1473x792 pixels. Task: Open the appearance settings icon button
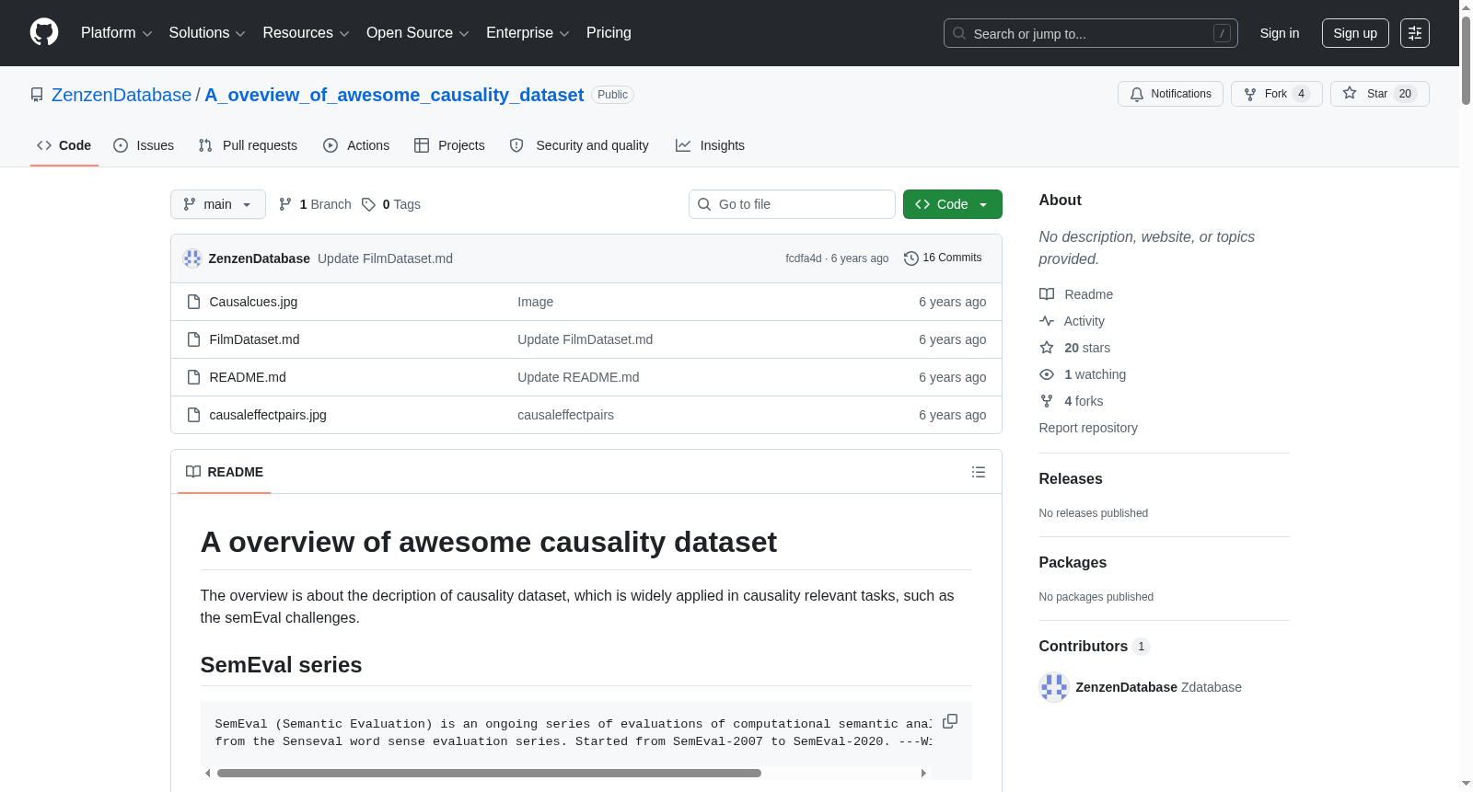point(1415,33)
